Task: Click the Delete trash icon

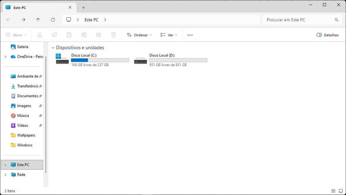Action: pos(113,35)
